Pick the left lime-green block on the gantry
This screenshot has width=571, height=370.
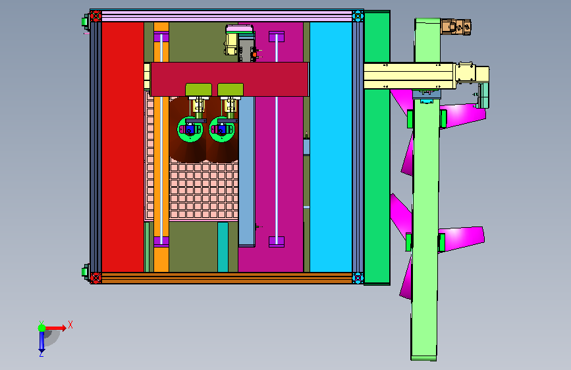(198, 90)
